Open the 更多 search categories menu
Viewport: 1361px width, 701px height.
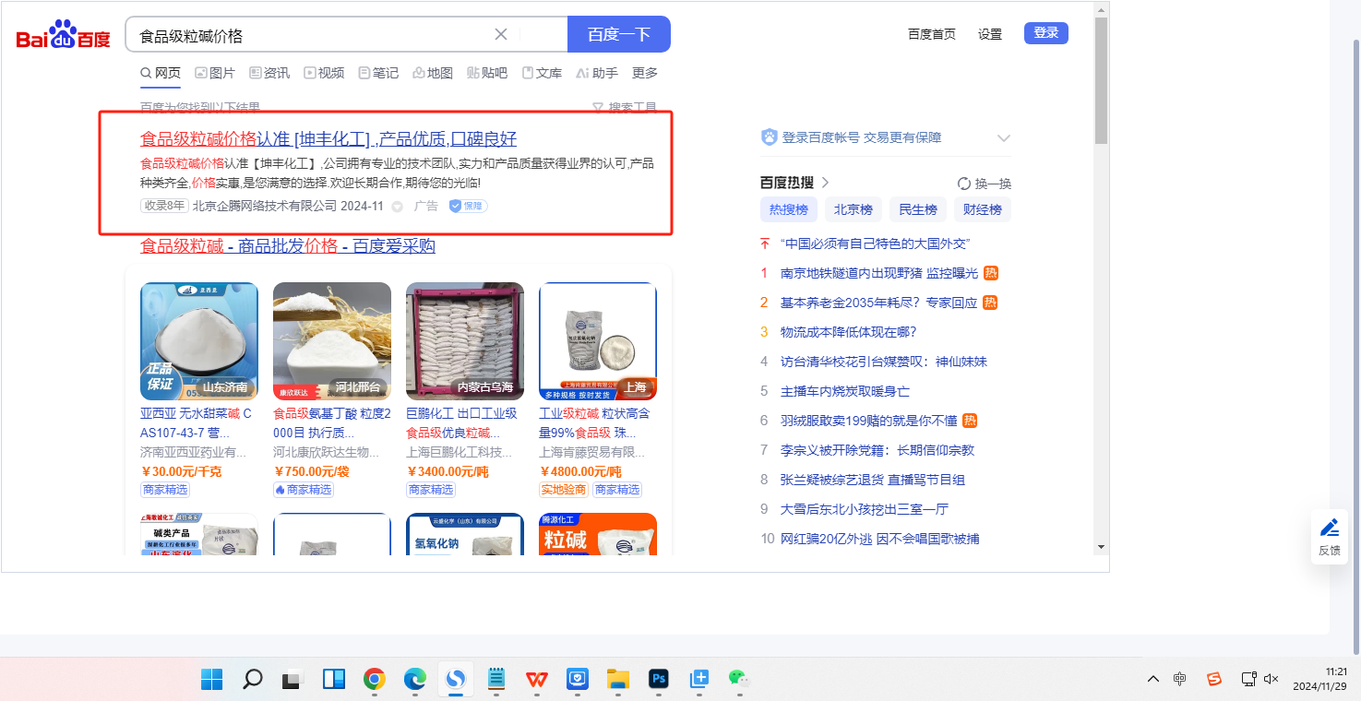click(x=645, y=73)
